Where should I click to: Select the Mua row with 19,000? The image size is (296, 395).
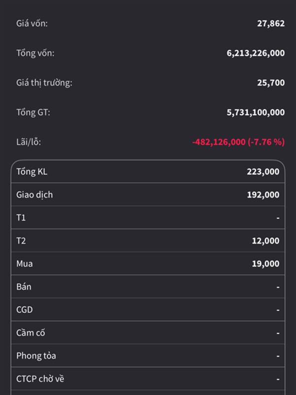point(148,264)
